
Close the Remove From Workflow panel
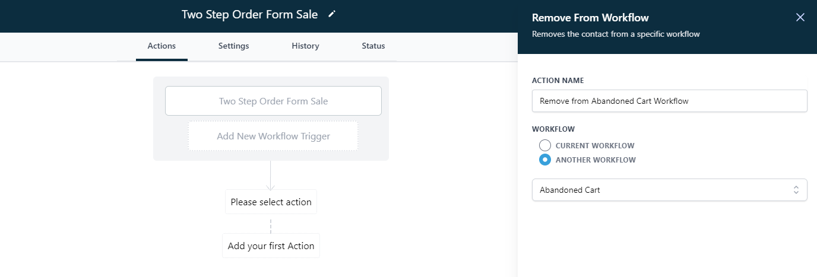800,17
